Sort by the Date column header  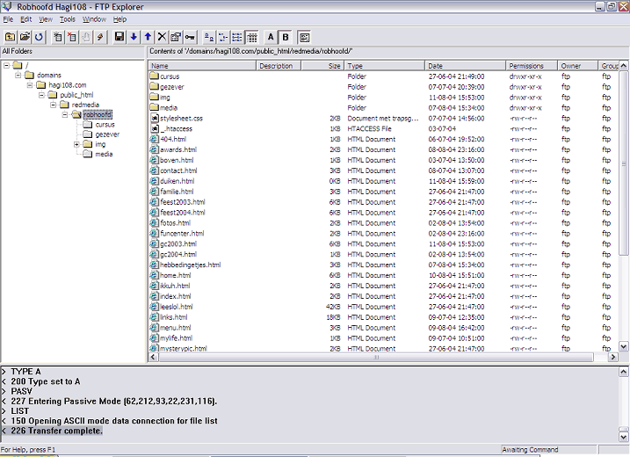tap(466, 66)
